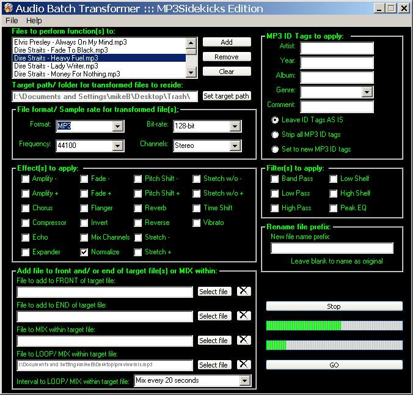Open the Frequency combo box
The image size is (413, 395).
[118, 146]
